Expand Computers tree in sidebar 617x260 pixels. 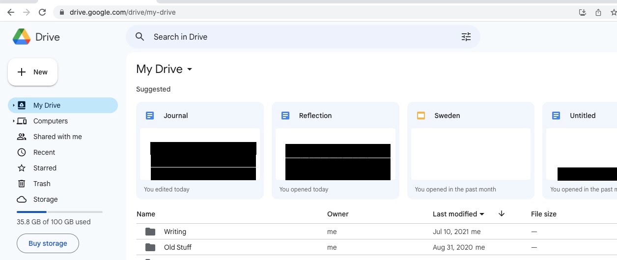pyautogui.click(x=14, y=121)
